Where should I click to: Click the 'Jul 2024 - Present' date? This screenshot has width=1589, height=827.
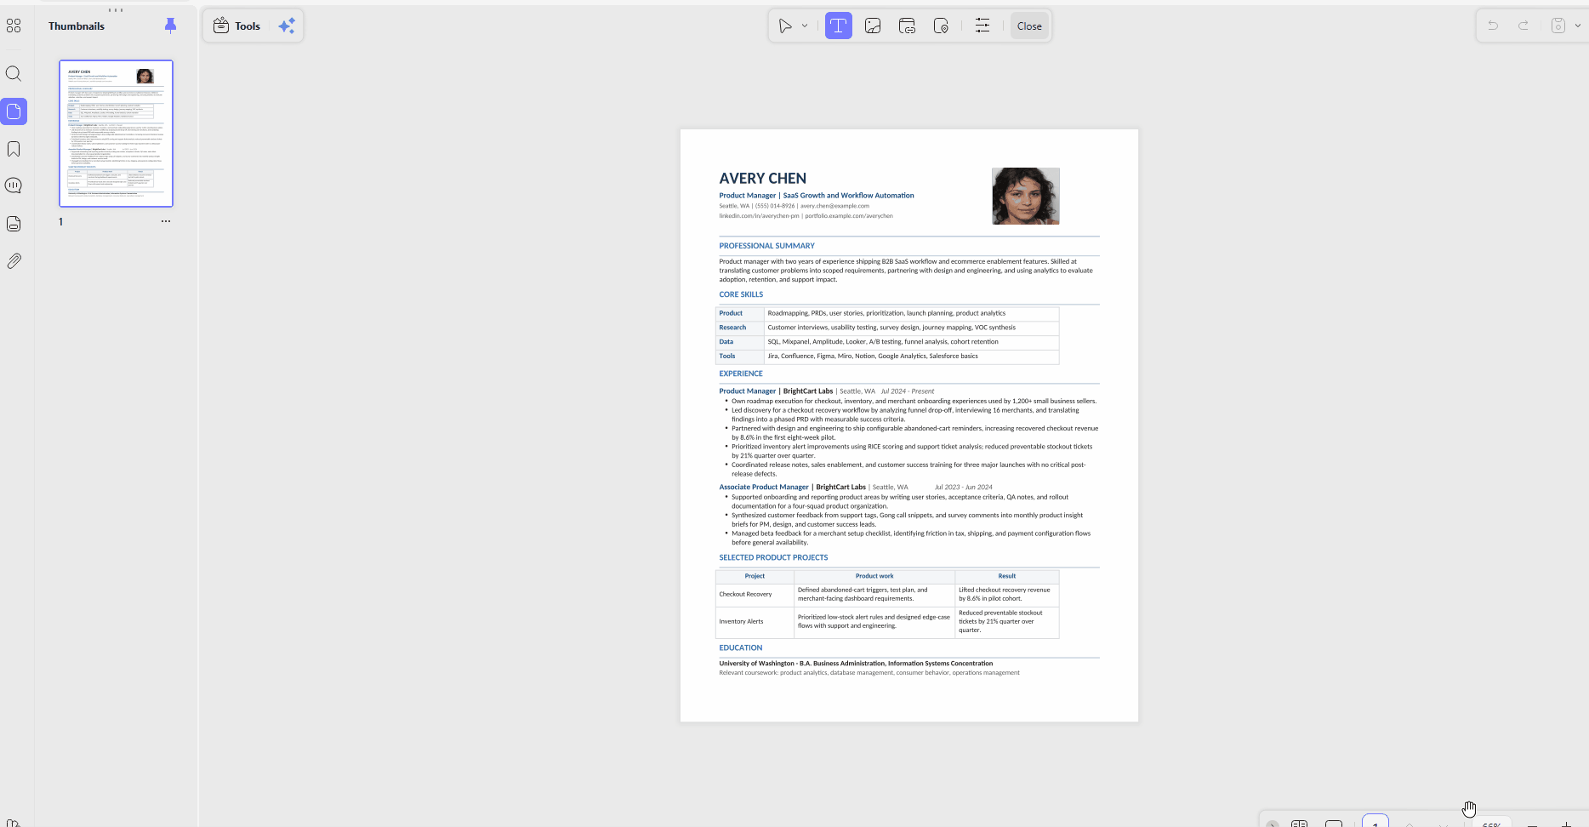pyautogui.click(x=908, y=391)
